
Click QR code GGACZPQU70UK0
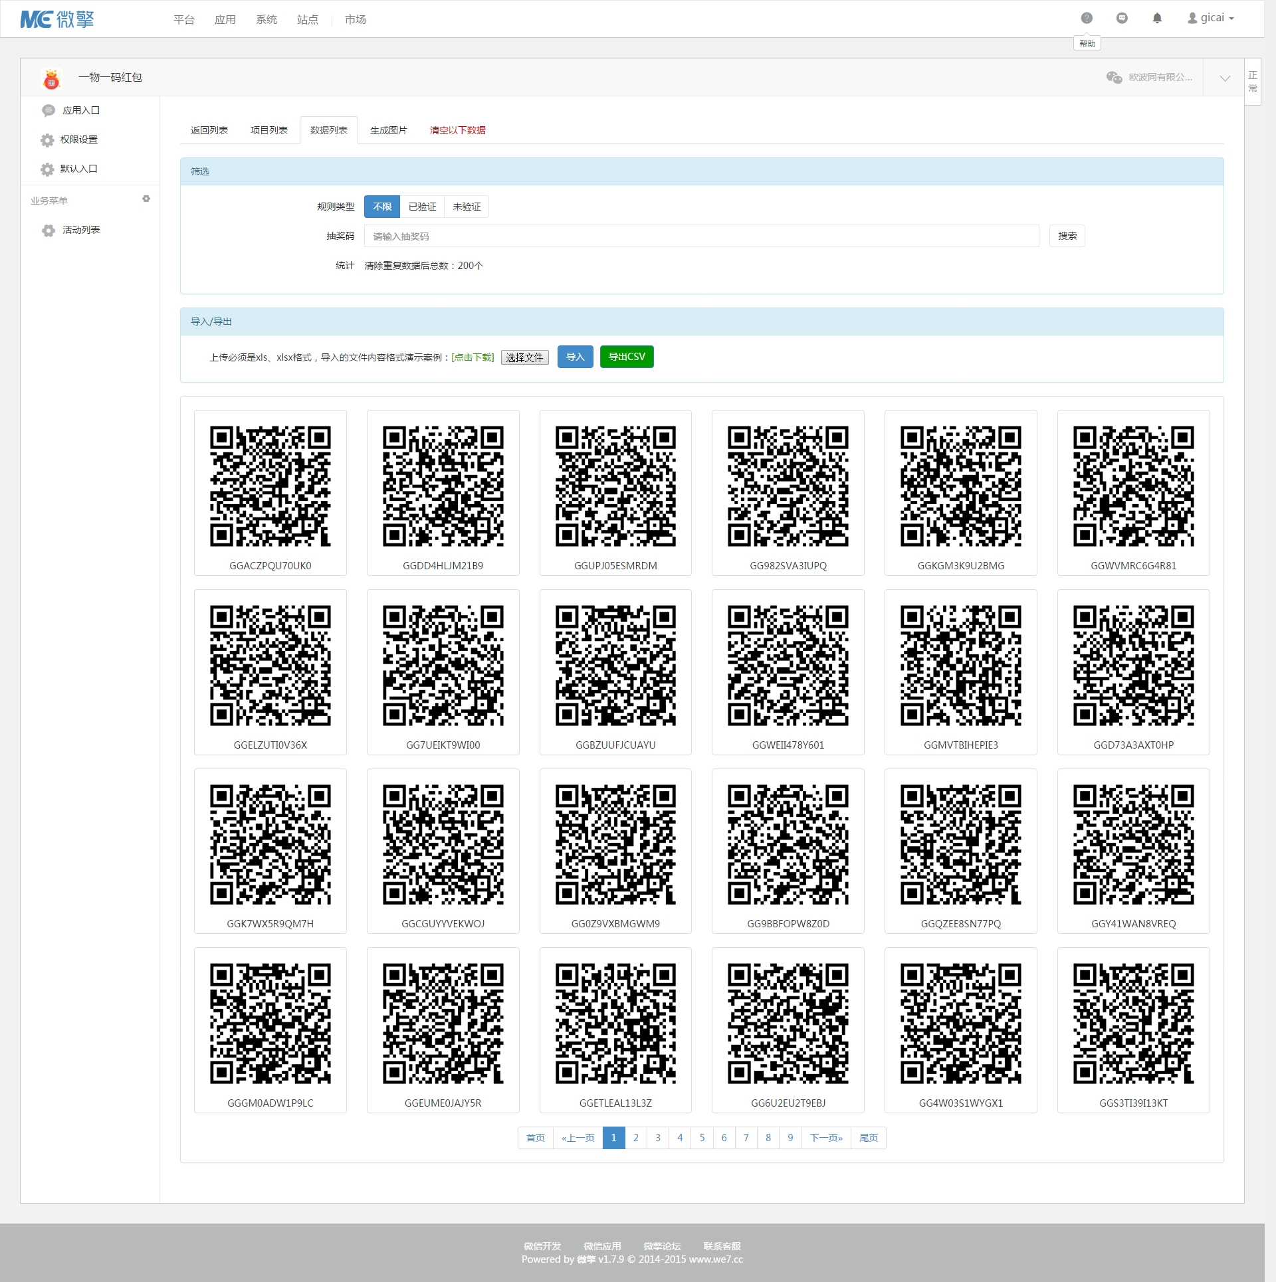(270, 486)
